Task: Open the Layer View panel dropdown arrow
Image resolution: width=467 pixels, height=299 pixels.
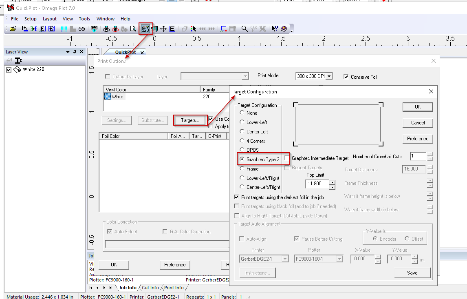Action: (68, 52)
